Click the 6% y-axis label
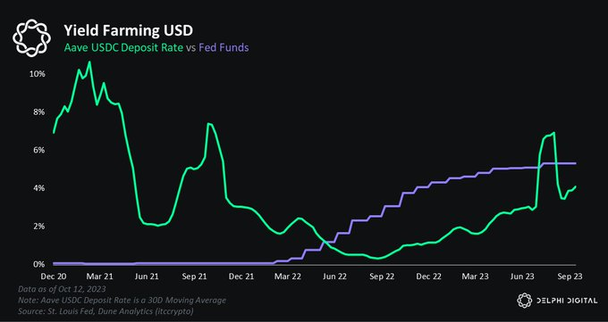The width and height of the screenshot is (608, 322). [39, 150]
